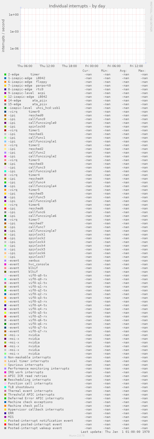This screenshot has height=439, width=154.
Task: Click the green swatch beside 2-edge timer
Action: (5, 74)
